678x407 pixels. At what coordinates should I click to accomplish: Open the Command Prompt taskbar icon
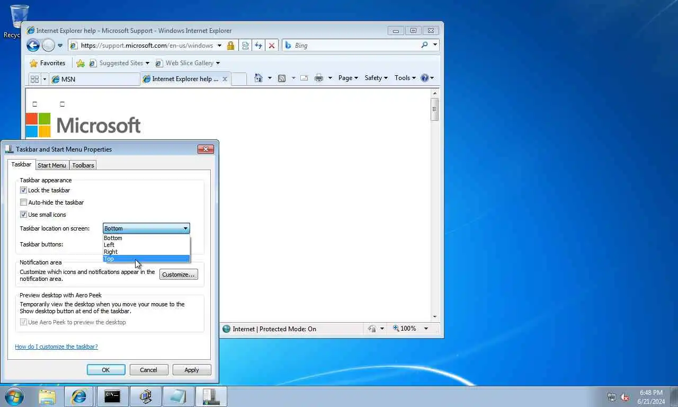pos(112,396)
